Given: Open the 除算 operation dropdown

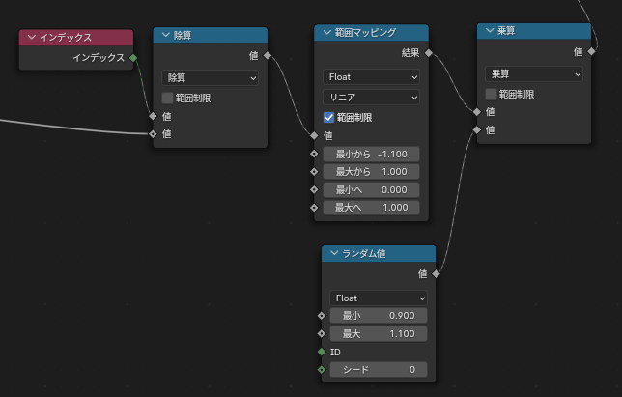Looking at the screenshot, I should [210, 78].
